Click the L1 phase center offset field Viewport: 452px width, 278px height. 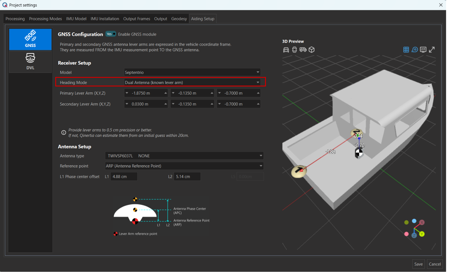click(x=124, y=177)
